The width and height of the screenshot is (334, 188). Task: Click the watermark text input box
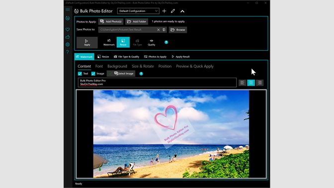click(157, 83)
